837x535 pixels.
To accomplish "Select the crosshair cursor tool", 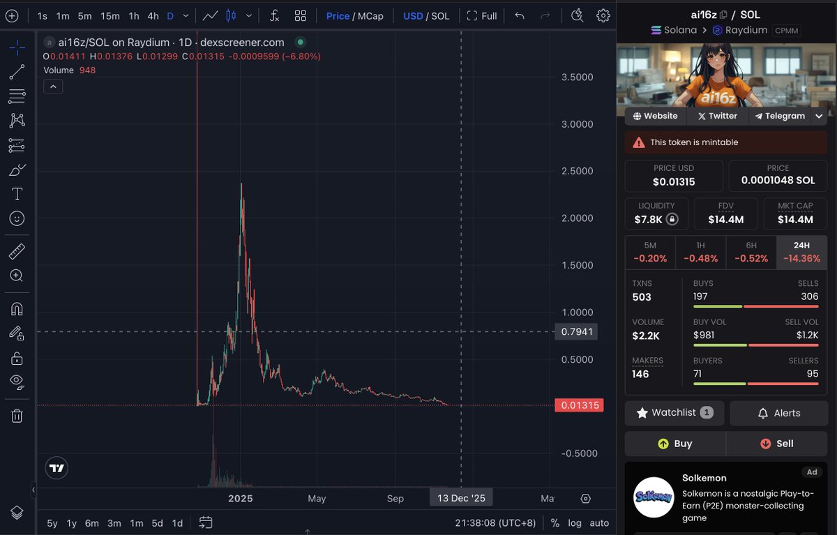I will [x=17, y=47].
